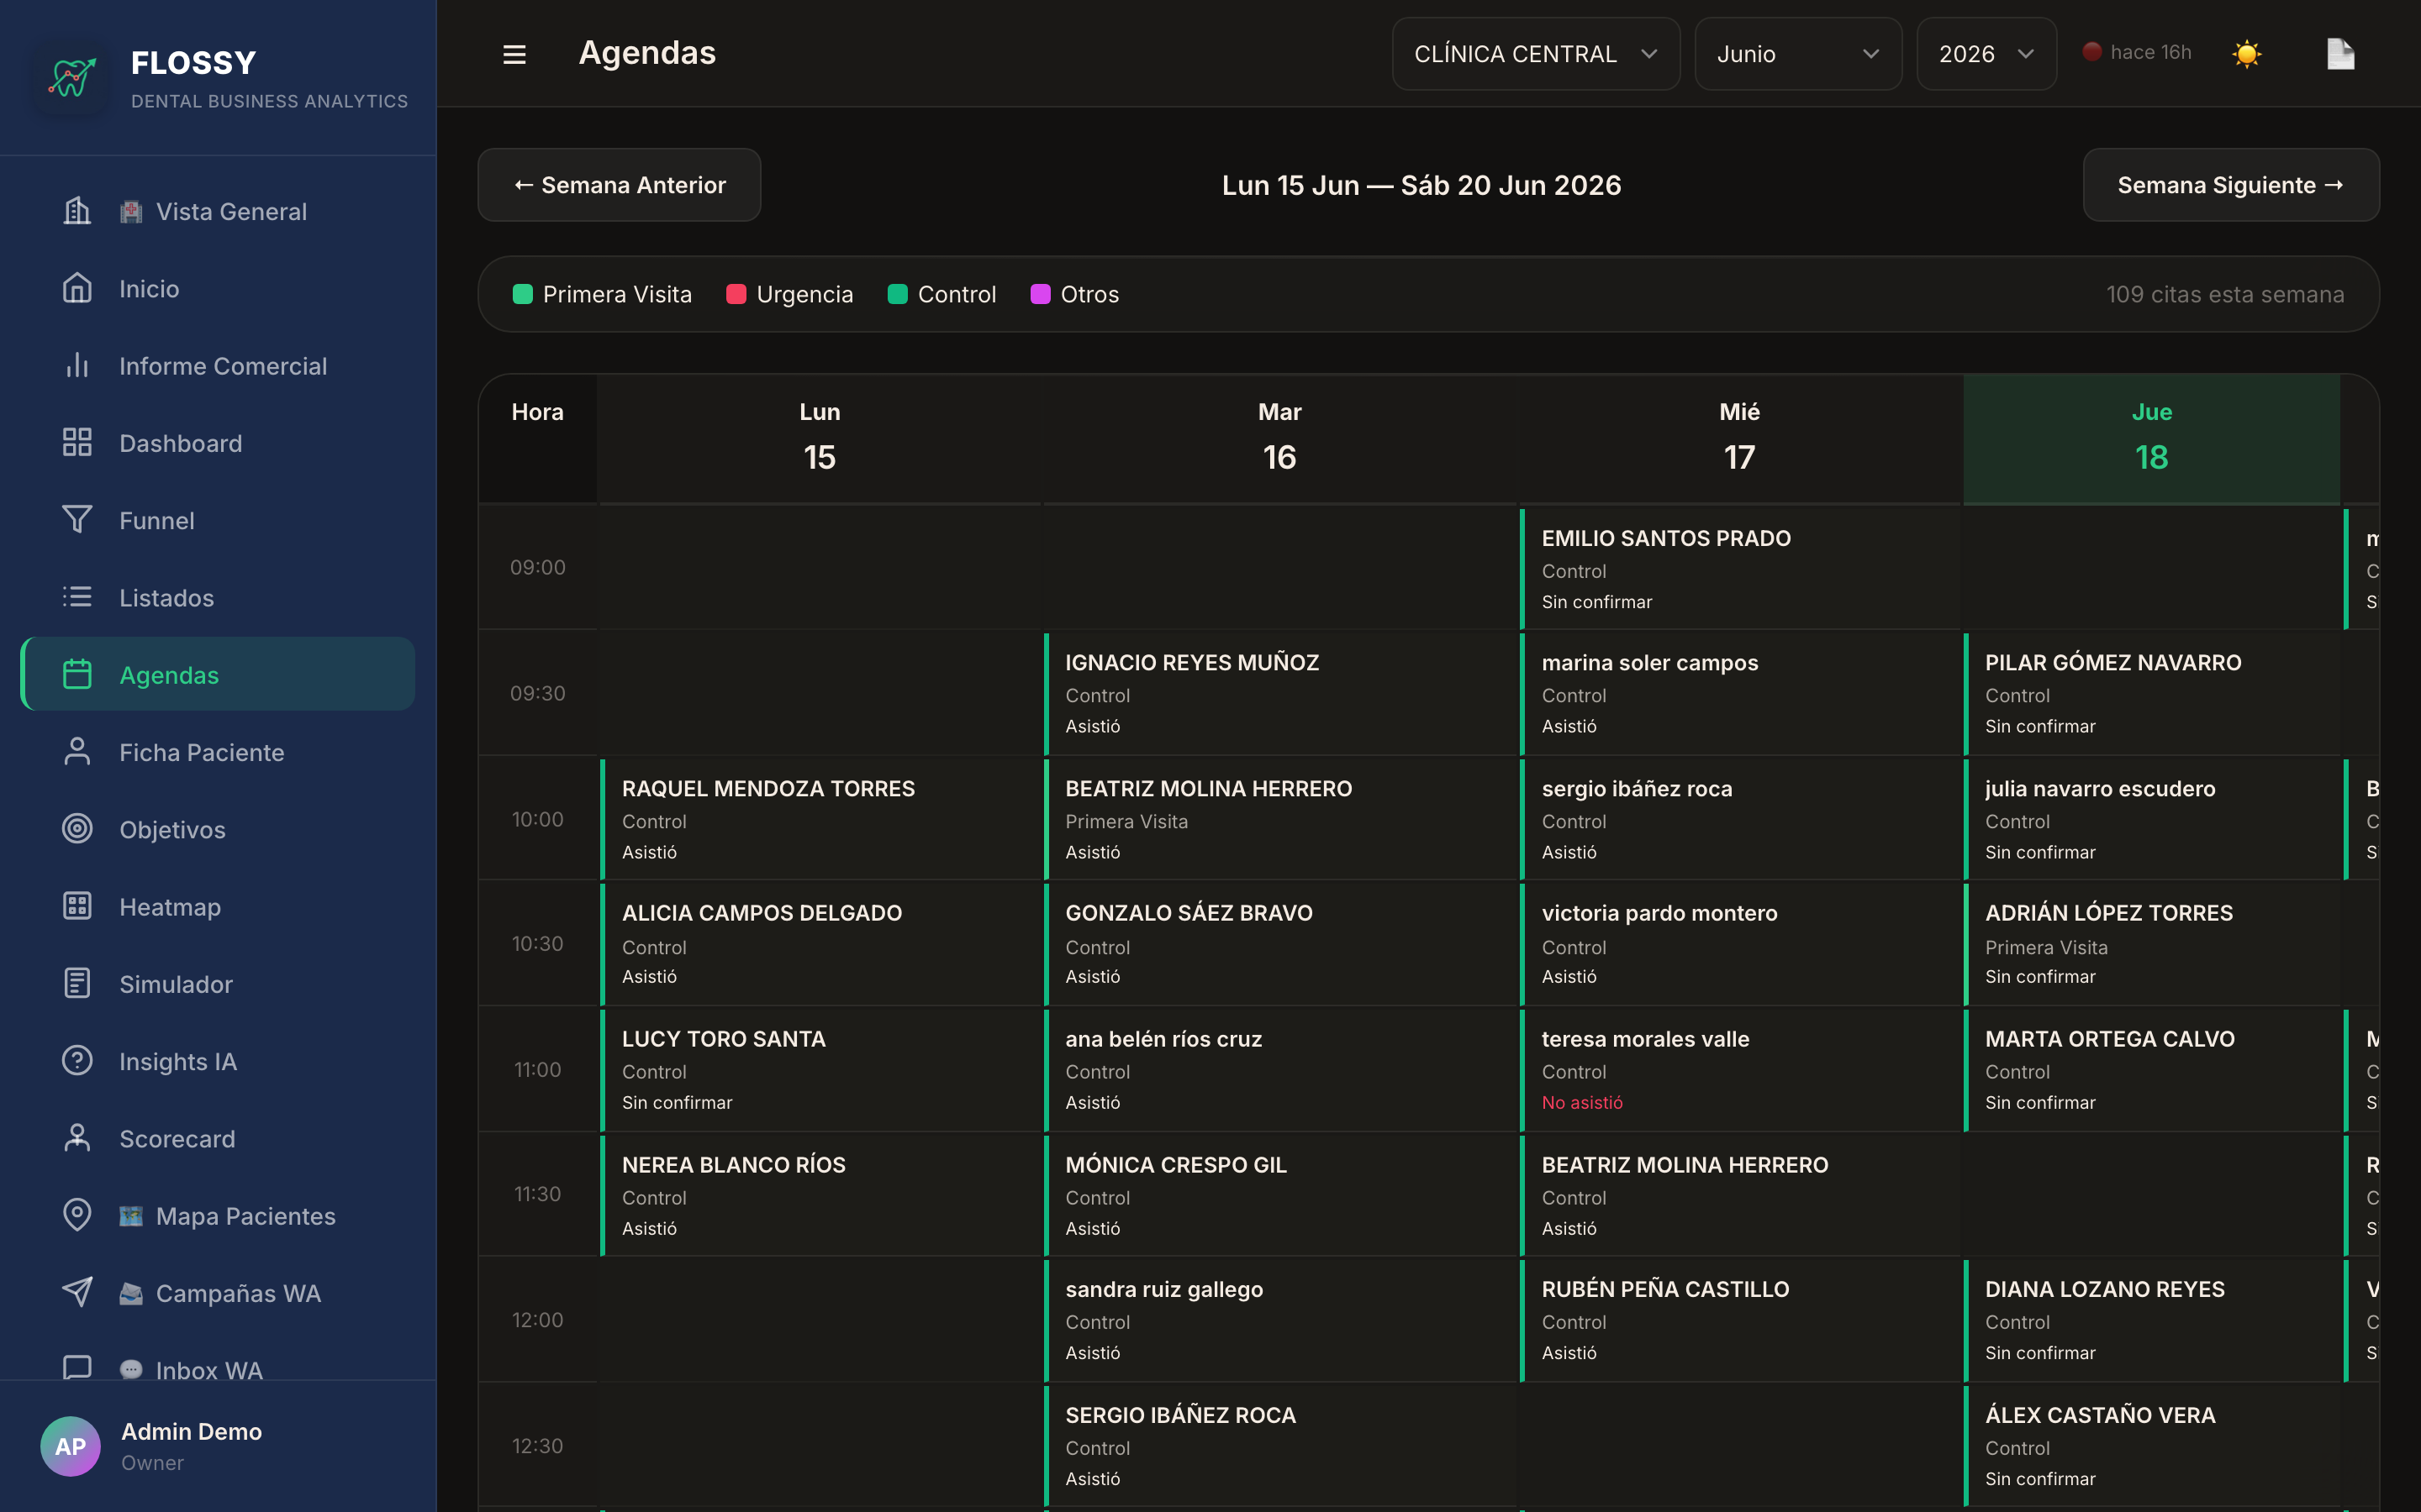Screen dimensions: 2421x1512
Task: Open Pilar Gómez Navarro appointment
Action: pyautogui.click(x=2151, y=693)
